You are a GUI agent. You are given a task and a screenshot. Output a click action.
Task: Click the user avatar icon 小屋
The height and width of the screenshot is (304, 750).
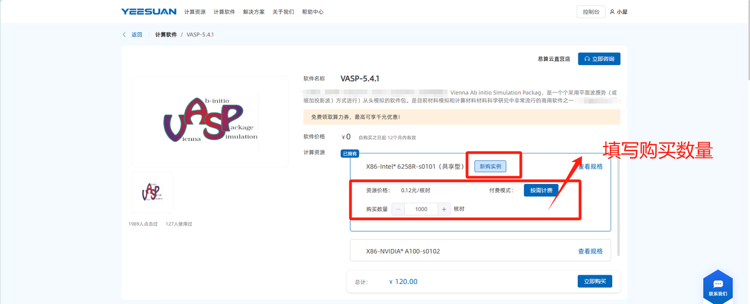tap(612, 12)
